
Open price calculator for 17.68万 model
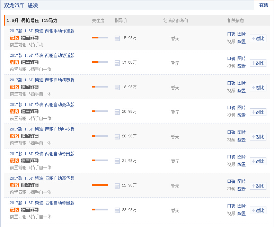117,63
